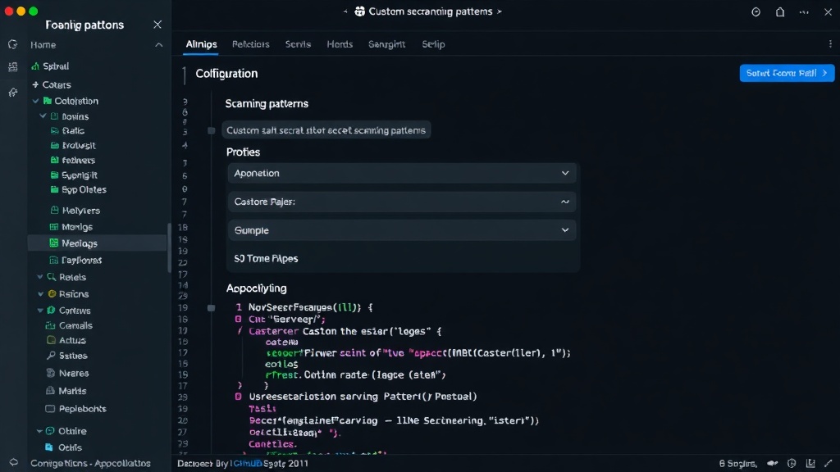This screenshot has height=472, width=840.
Task: Click the Oetils file icon
Action: click(x=49, y=447)
